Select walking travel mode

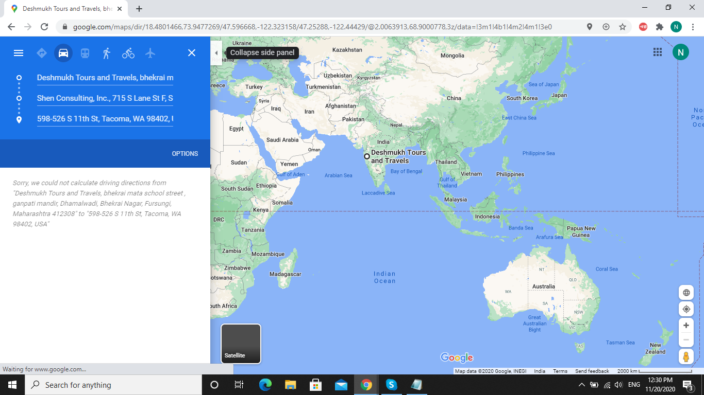107,53
